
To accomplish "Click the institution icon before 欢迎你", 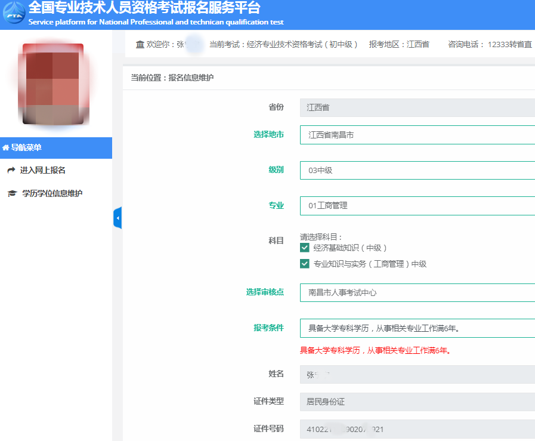I will tap(140, 44).
